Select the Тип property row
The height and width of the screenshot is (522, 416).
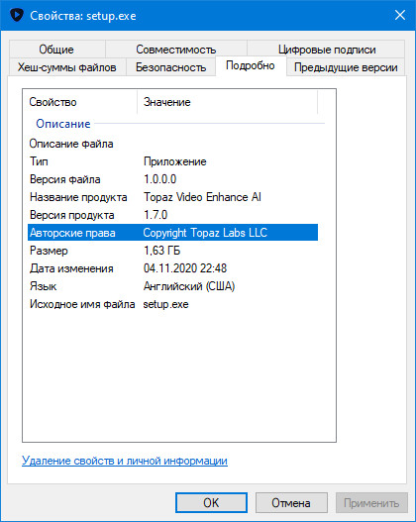(172, 161)
